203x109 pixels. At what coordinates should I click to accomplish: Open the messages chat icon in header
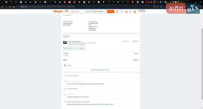pos(126,11)
